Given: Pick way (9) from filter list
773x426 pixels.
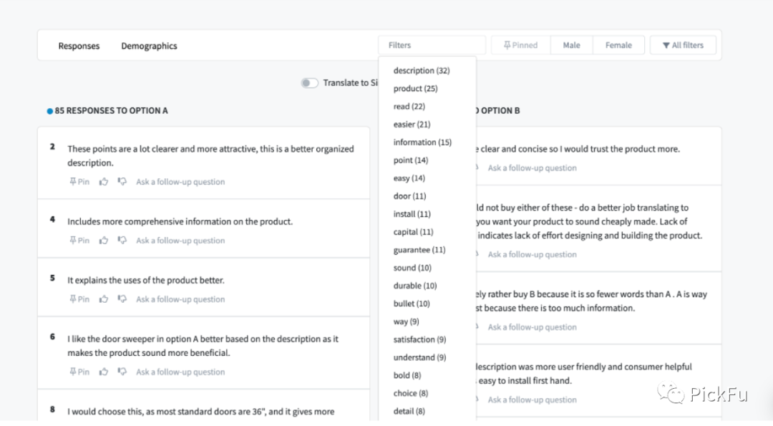Looking at the screenshot, I should (x=407, y=321).
